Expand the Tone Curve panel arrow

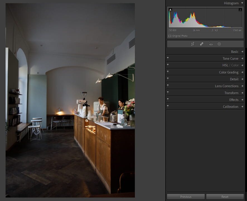(x=242, y=59)
